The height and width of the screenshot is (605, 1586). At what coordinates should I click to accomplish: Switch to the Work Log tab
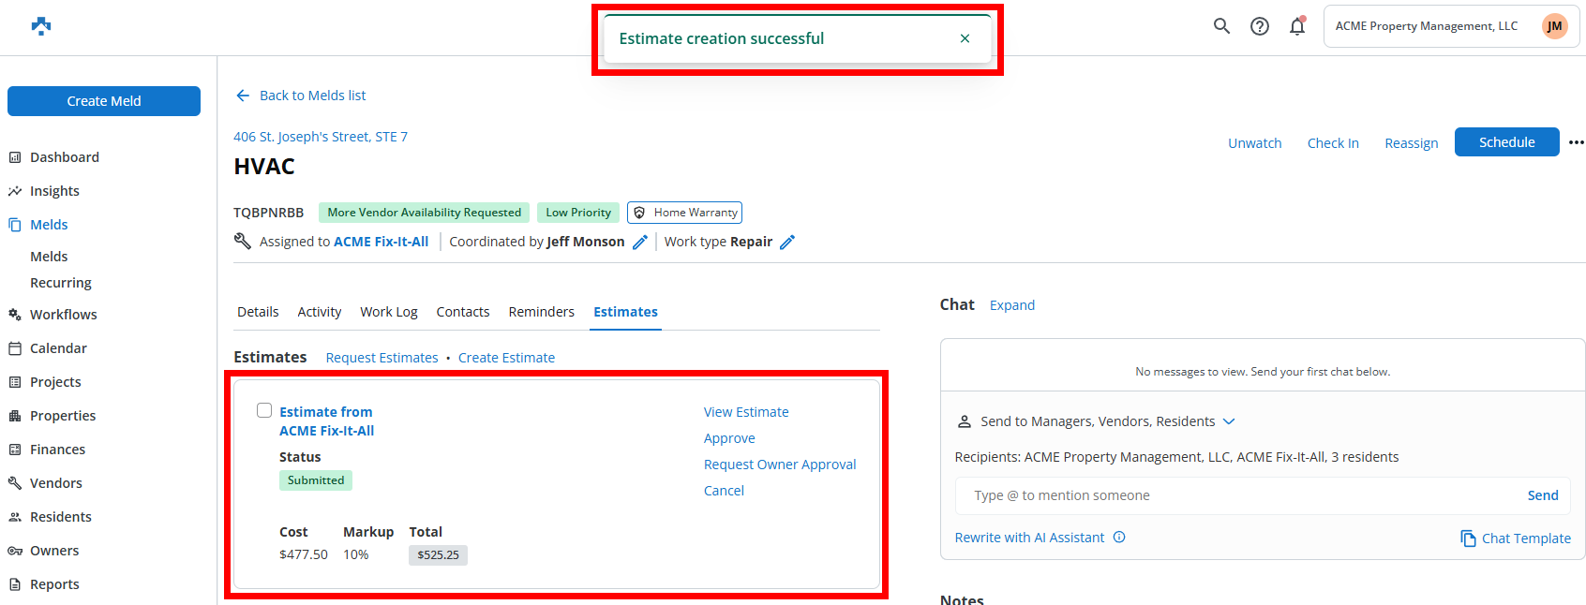coord(389,312)
